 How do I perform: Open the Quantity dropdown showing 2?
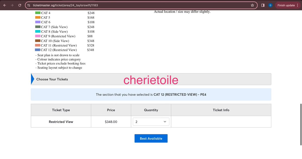[151, 122]
